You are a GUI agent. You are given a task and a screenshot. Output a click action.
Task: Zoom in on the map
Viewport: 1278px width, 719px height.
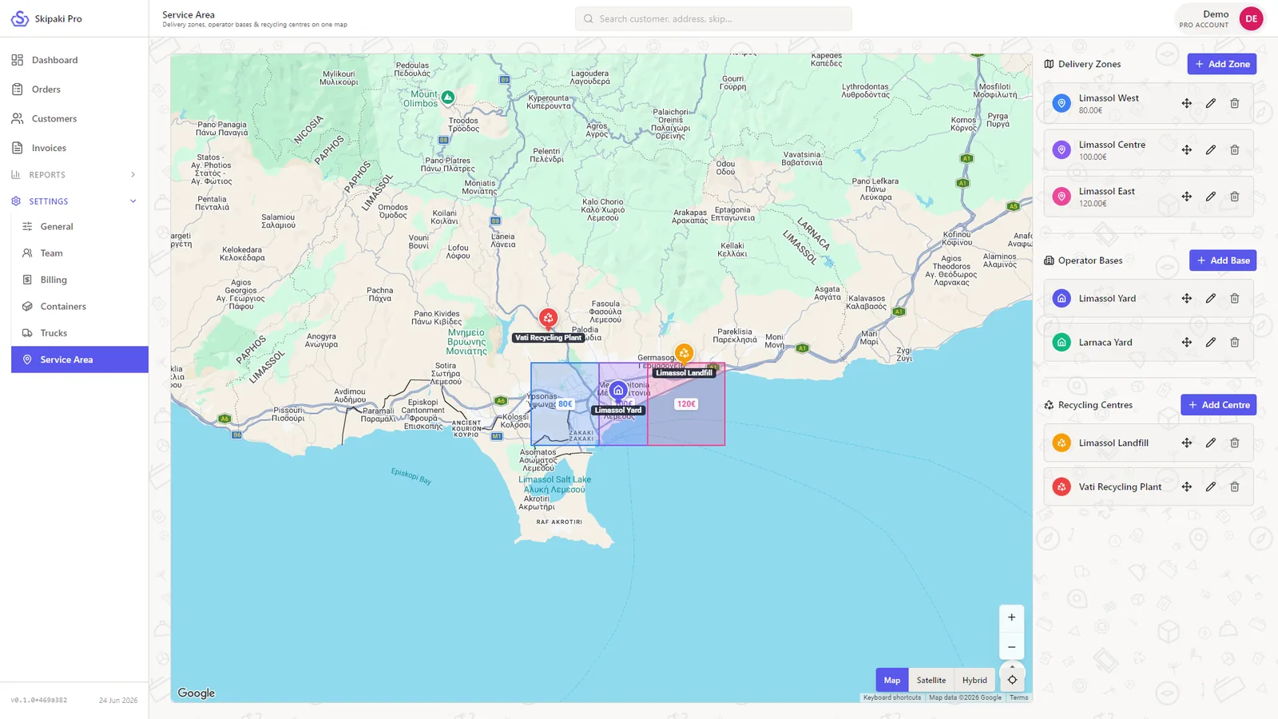click(1011, 617)
